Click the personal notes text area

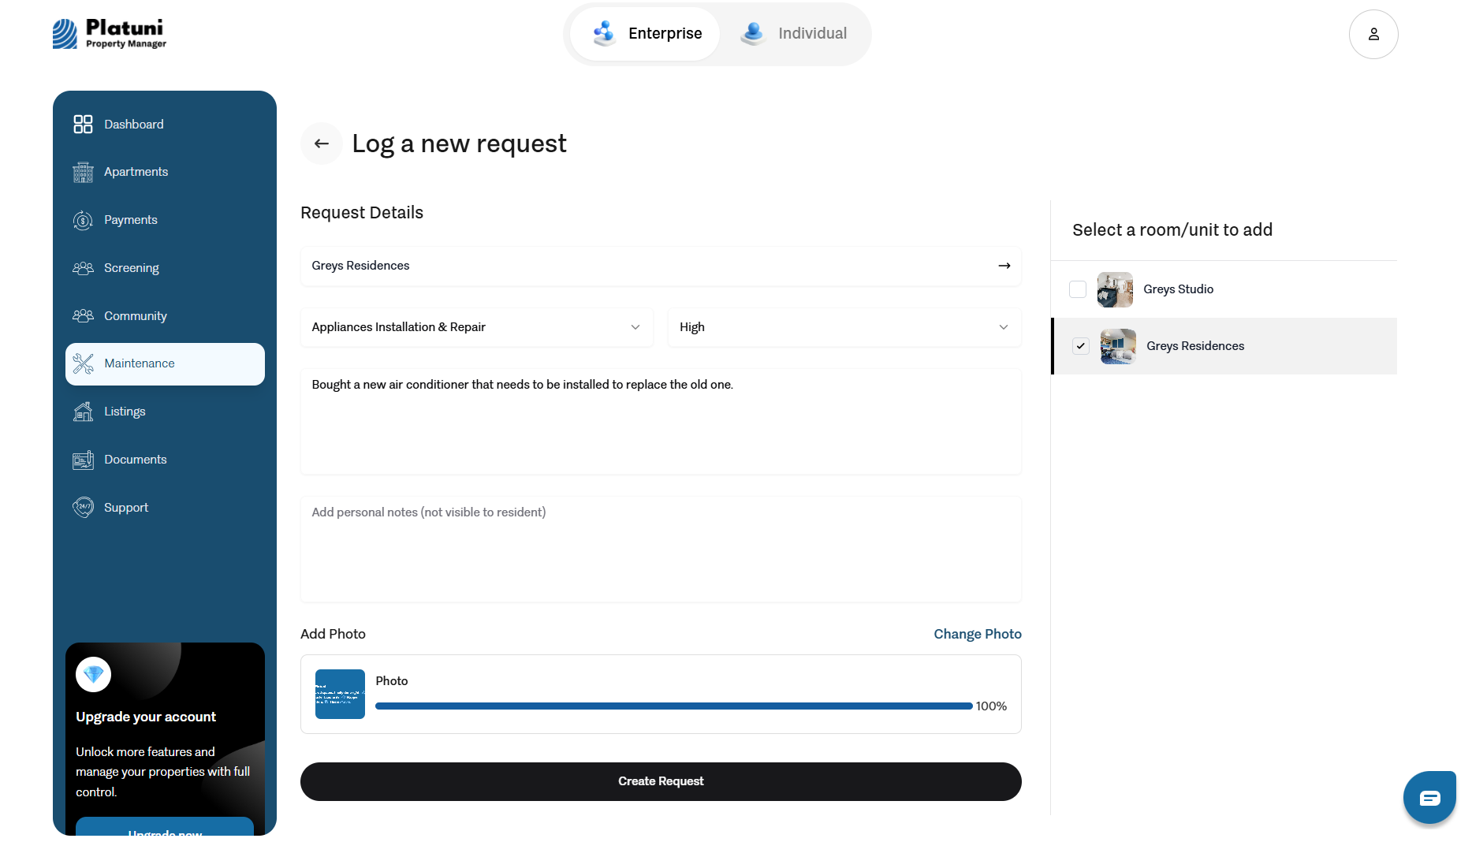click(661, 550)
